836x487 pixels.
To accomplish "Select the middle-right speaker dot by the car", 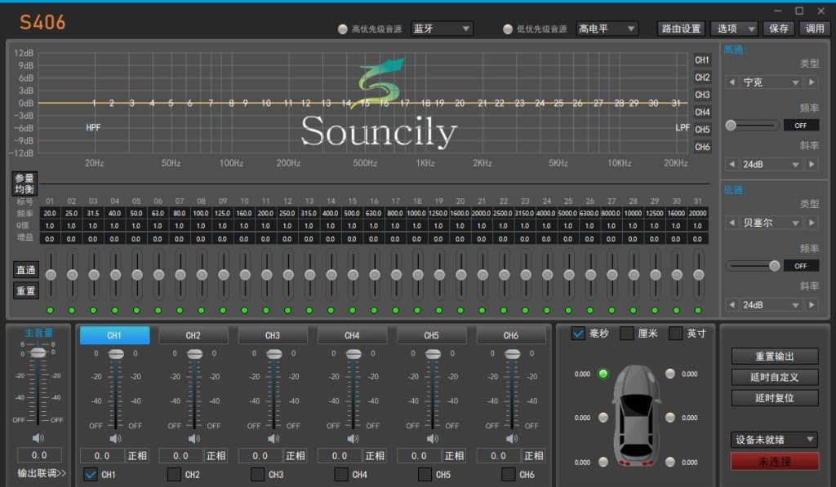I will 670,417.
